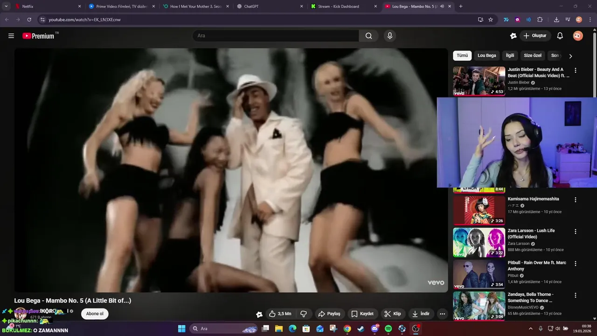Open browser extensions puzzle icon

point(540,20)
